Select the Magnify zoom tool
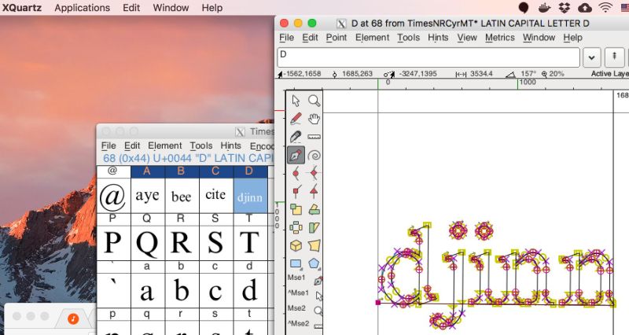This screenshot has width=629, height=335. (x=314, y=101)
